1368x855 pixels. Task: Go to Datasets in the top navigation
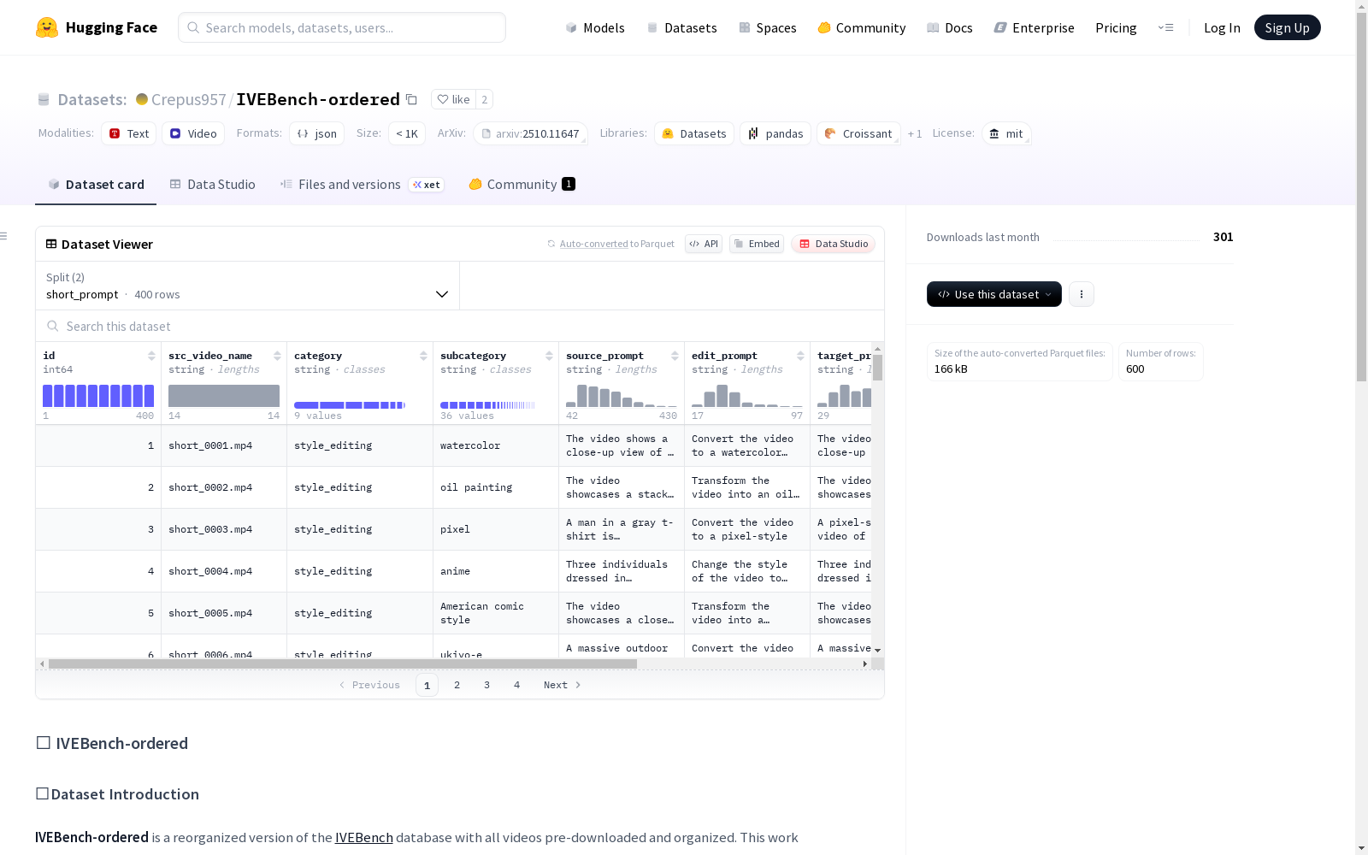(x=681, y=27)
